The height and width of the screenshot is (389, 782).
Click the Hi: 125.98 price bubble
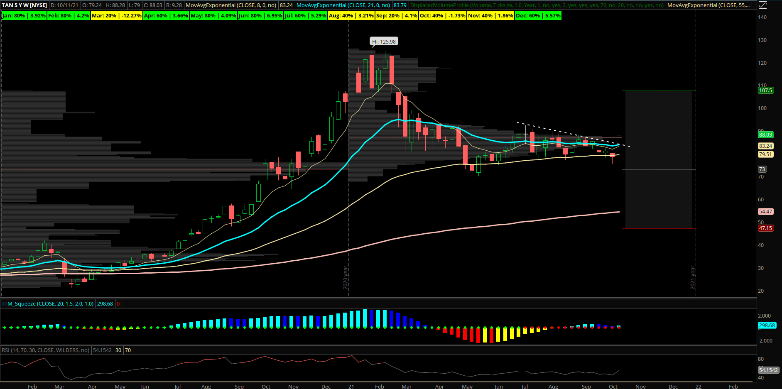pos(384,42)
